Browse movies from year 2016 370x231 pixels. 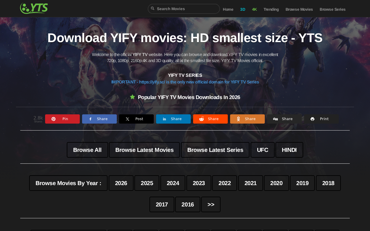188,204
